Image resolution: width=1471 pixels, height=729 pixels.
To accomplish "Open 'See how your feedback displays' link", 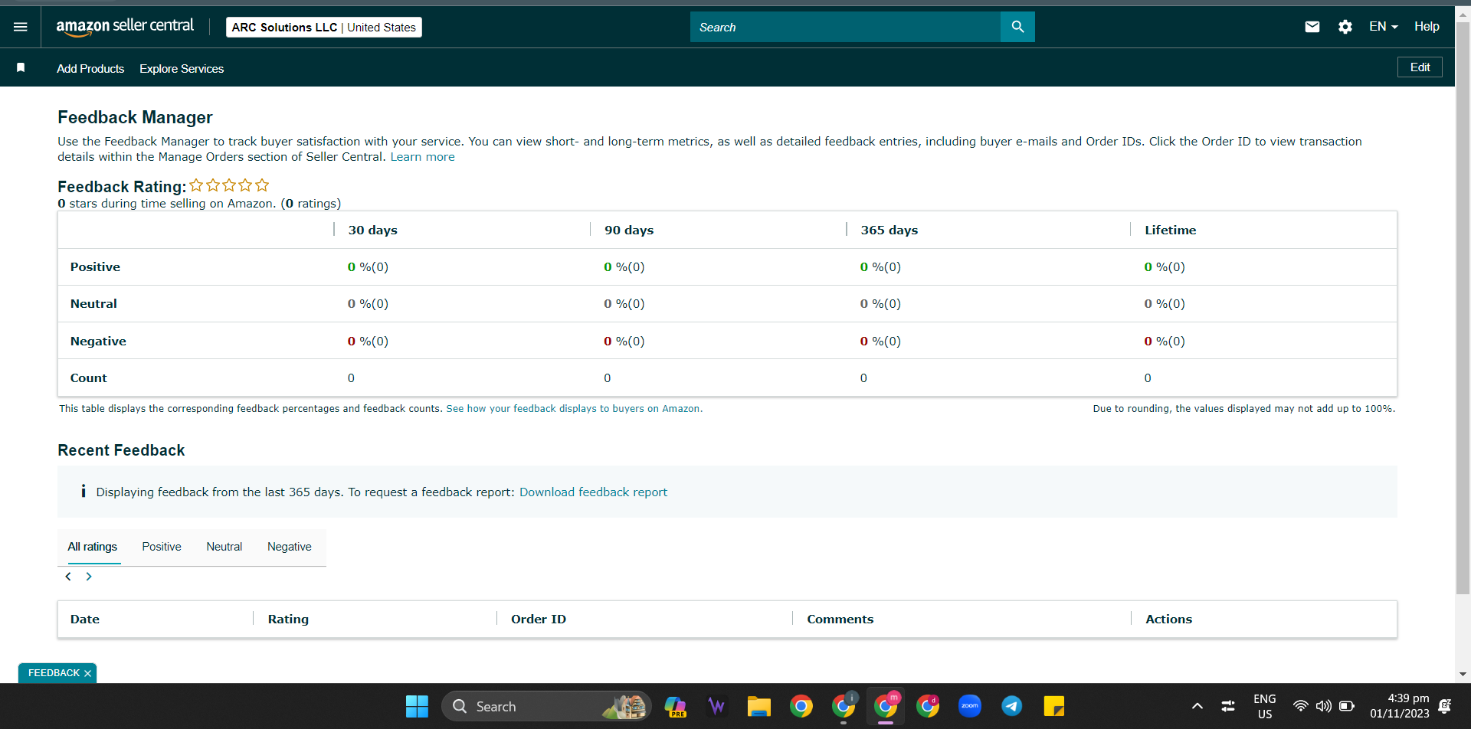I will coord(575,409).
